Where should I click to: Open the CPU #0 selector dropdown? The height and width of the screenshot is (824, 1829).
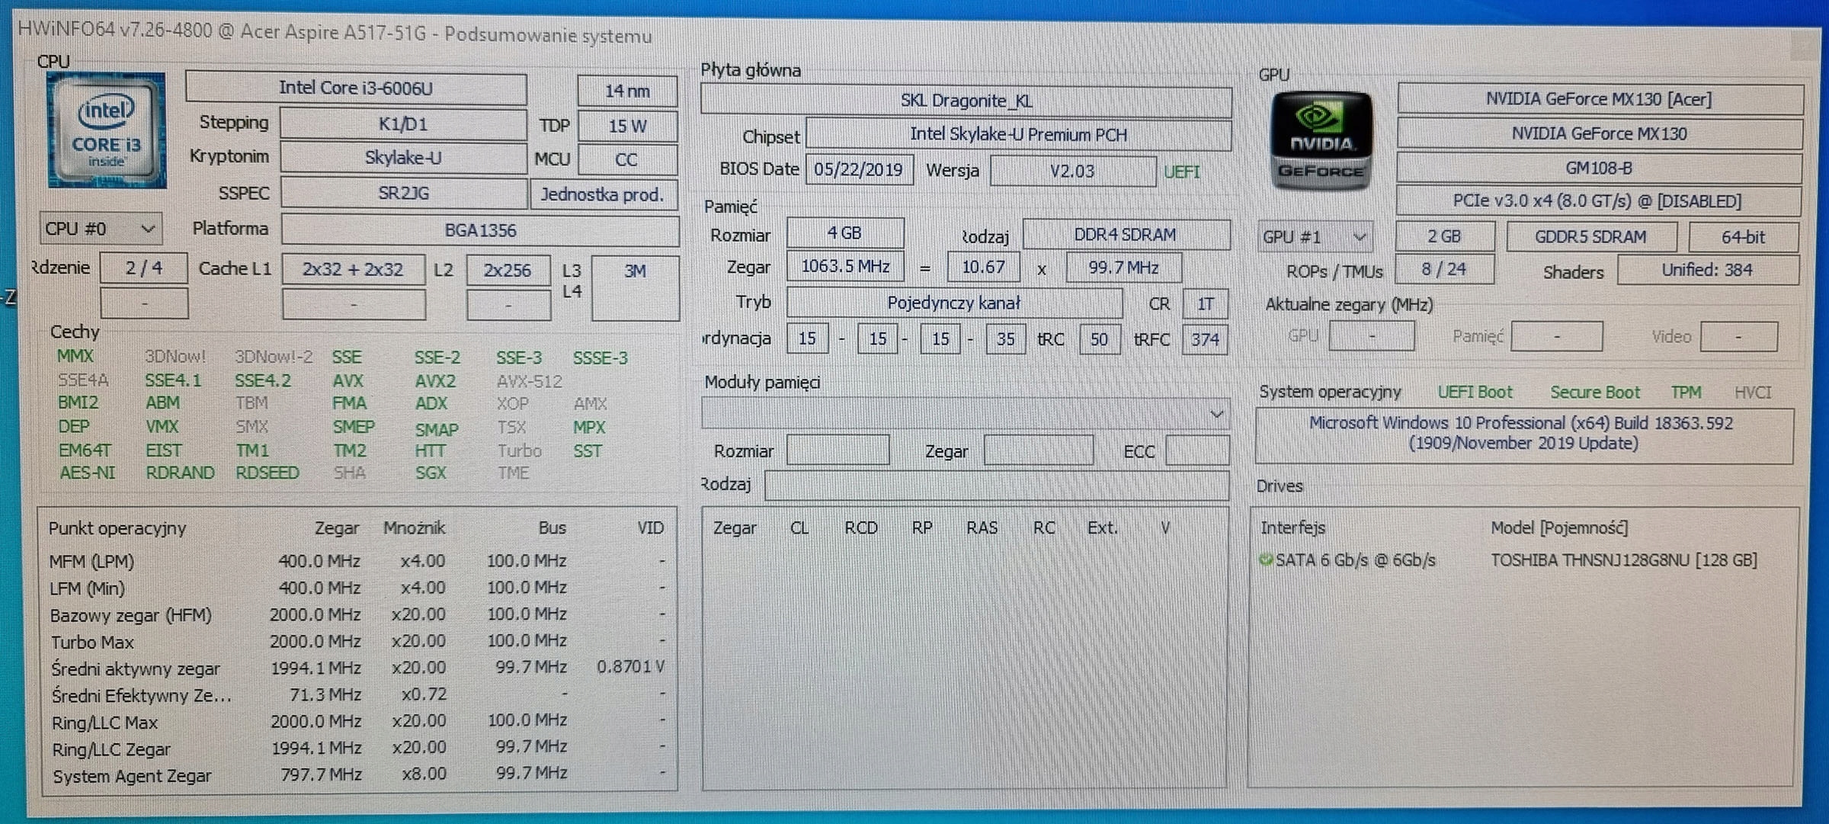101,229
